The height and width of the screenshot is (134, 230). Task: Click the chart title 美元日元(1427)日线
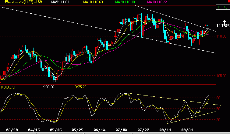(x=23, y=2)
